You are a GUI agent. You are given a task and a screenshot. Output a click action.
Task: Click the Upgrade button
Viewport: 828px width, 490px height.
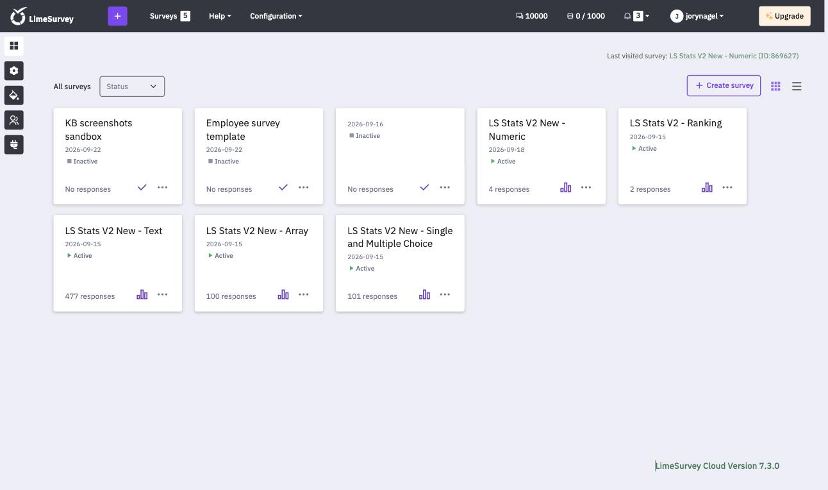(784, 16)
